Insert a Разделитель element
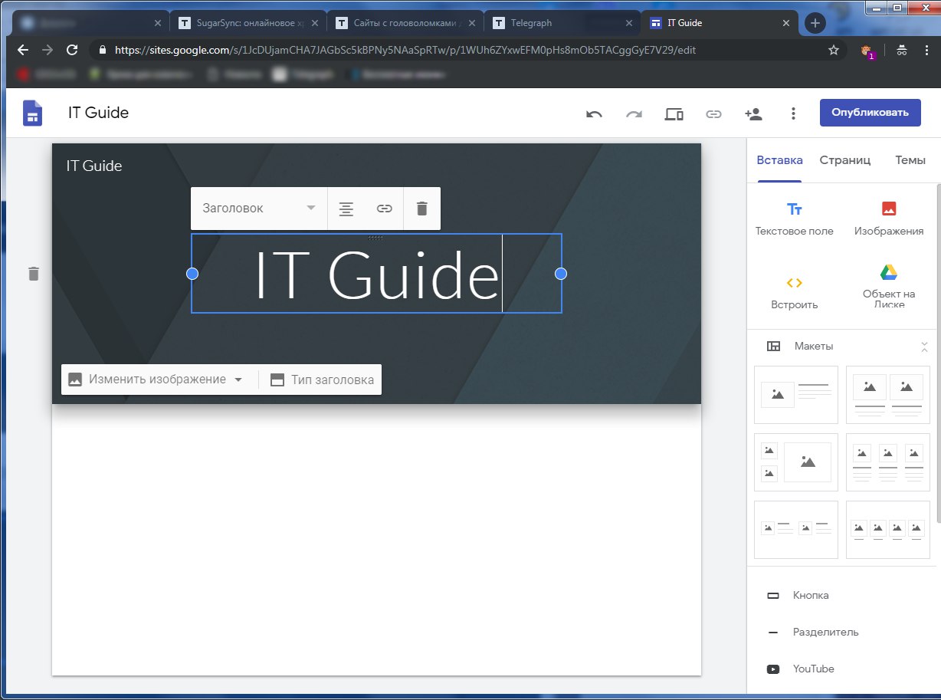The width and height of the screenshot is (941, 700). tap(812, 633)
